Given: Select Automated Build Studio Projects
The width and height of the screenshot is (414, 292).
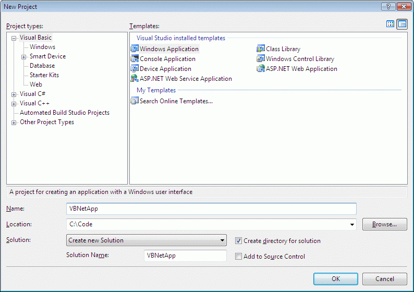Looking at the screenshot, I should (65, 113).
